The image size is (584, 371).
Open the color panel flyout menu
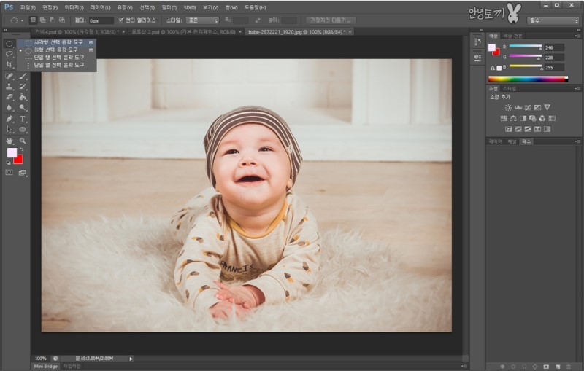click(x=577, y=36)
